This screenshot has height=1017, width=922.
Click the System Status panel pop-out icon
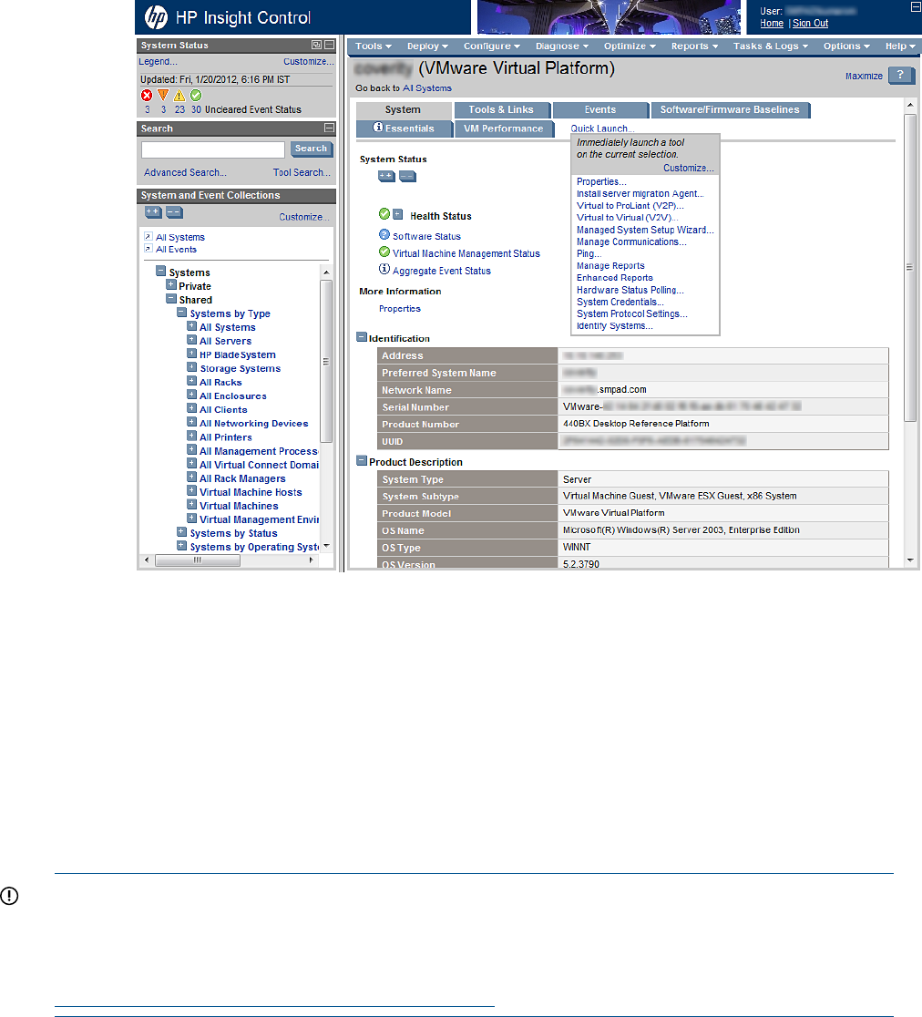tap(316, 45)
